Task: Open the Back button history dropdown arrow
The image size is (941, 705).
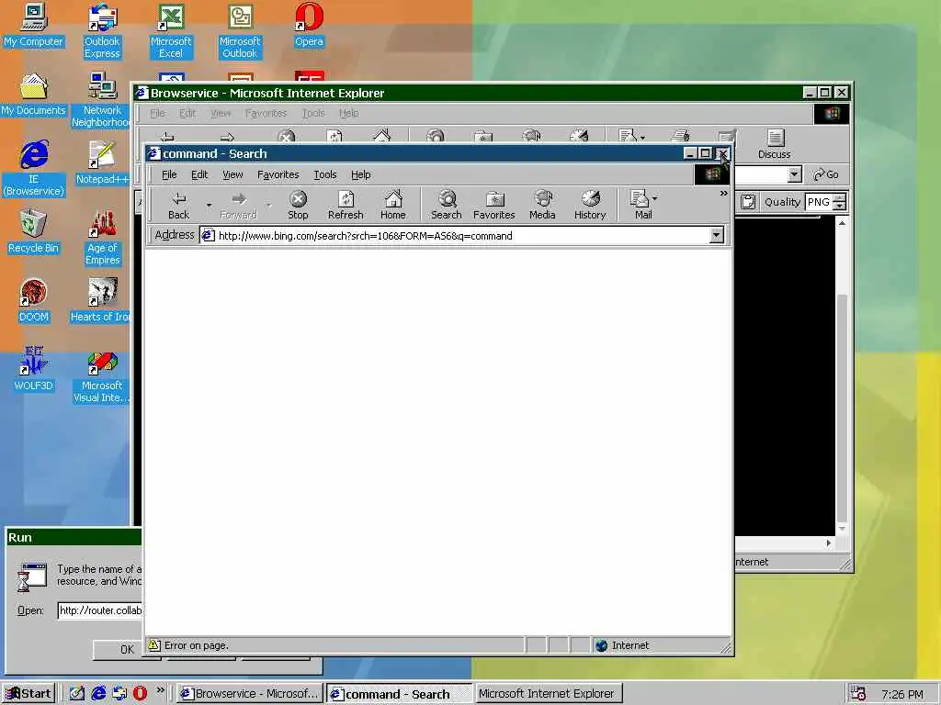Action: (x=209, y=205)
